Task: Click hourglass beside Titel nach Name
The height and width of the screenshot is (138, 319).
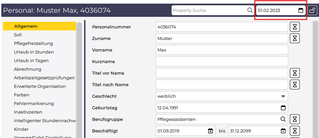Action: [295, 85]
